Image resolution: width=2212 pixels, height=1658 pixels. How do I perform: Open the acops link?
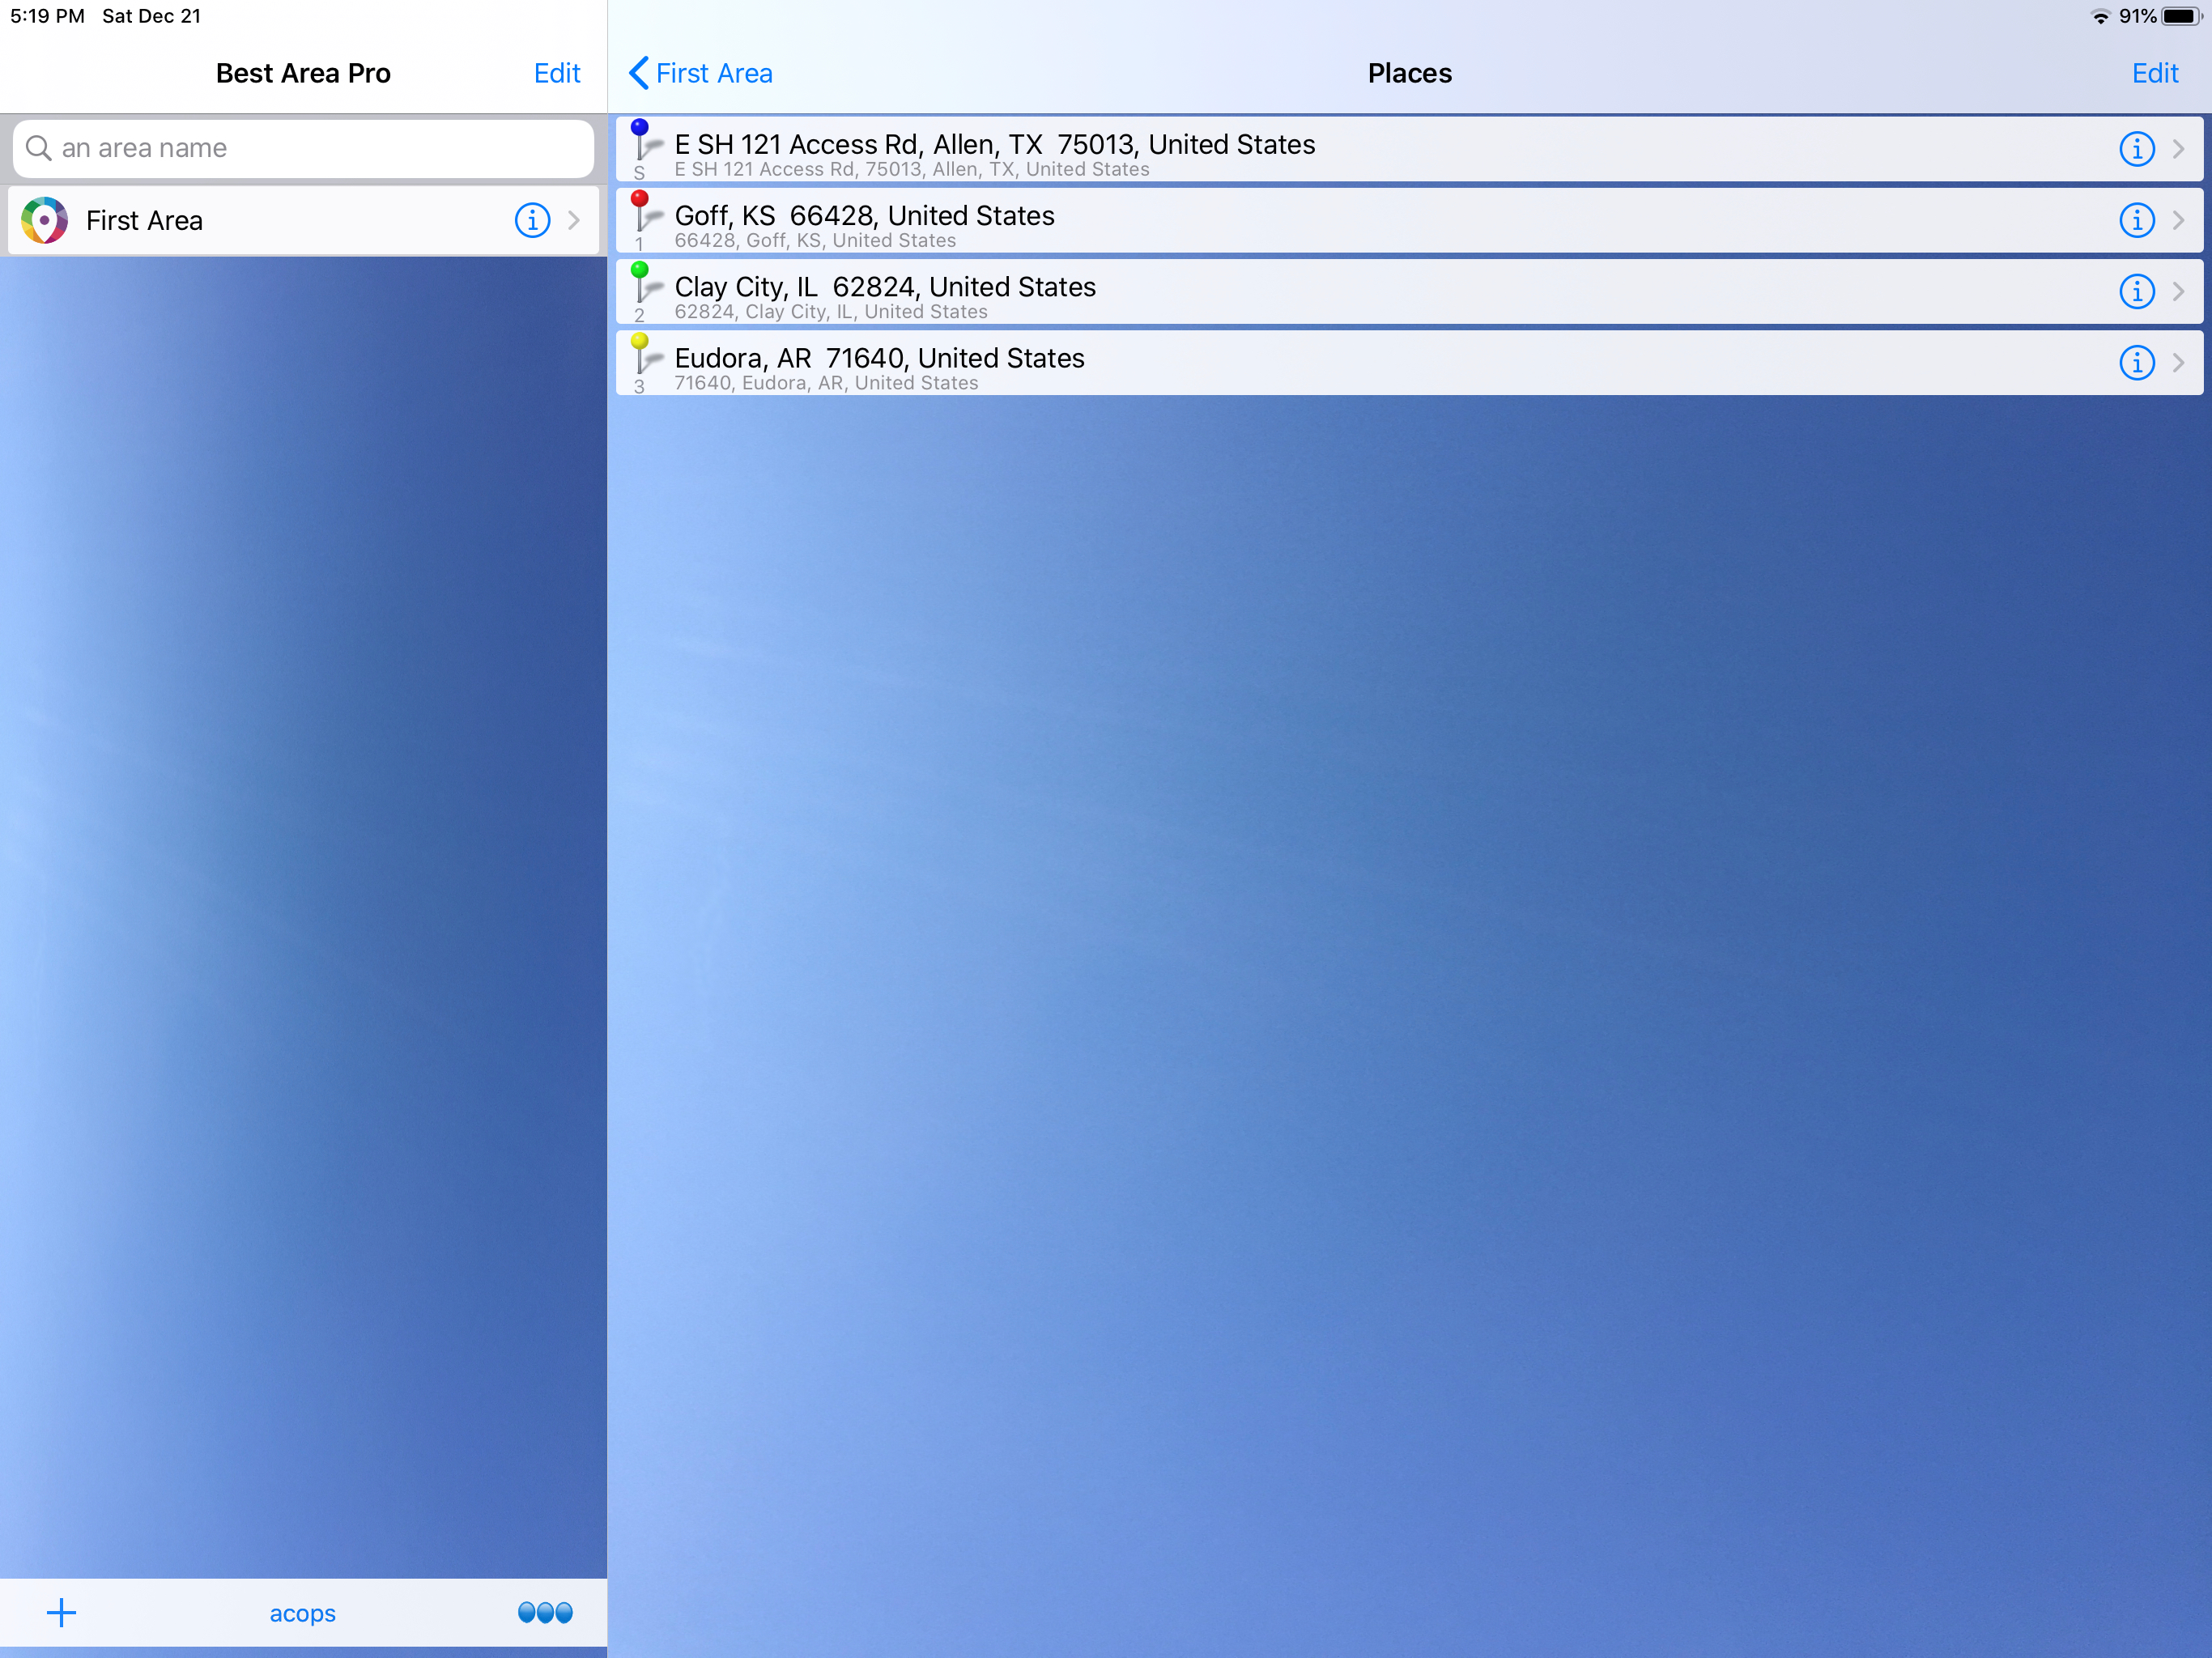point(302,1613)
